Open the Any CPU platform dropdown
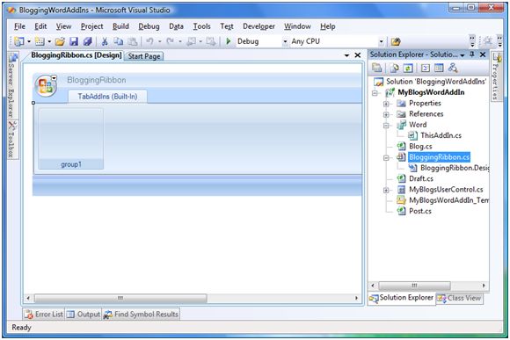The image size is (510, 340). [x=381, y=41]
